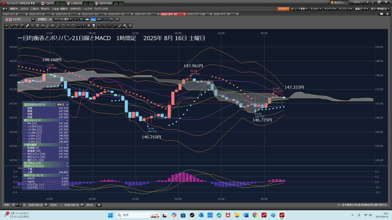The image size is (392, 220).
Task: Select the eraser tool in drawing toolbar
Action: [120, 26]
